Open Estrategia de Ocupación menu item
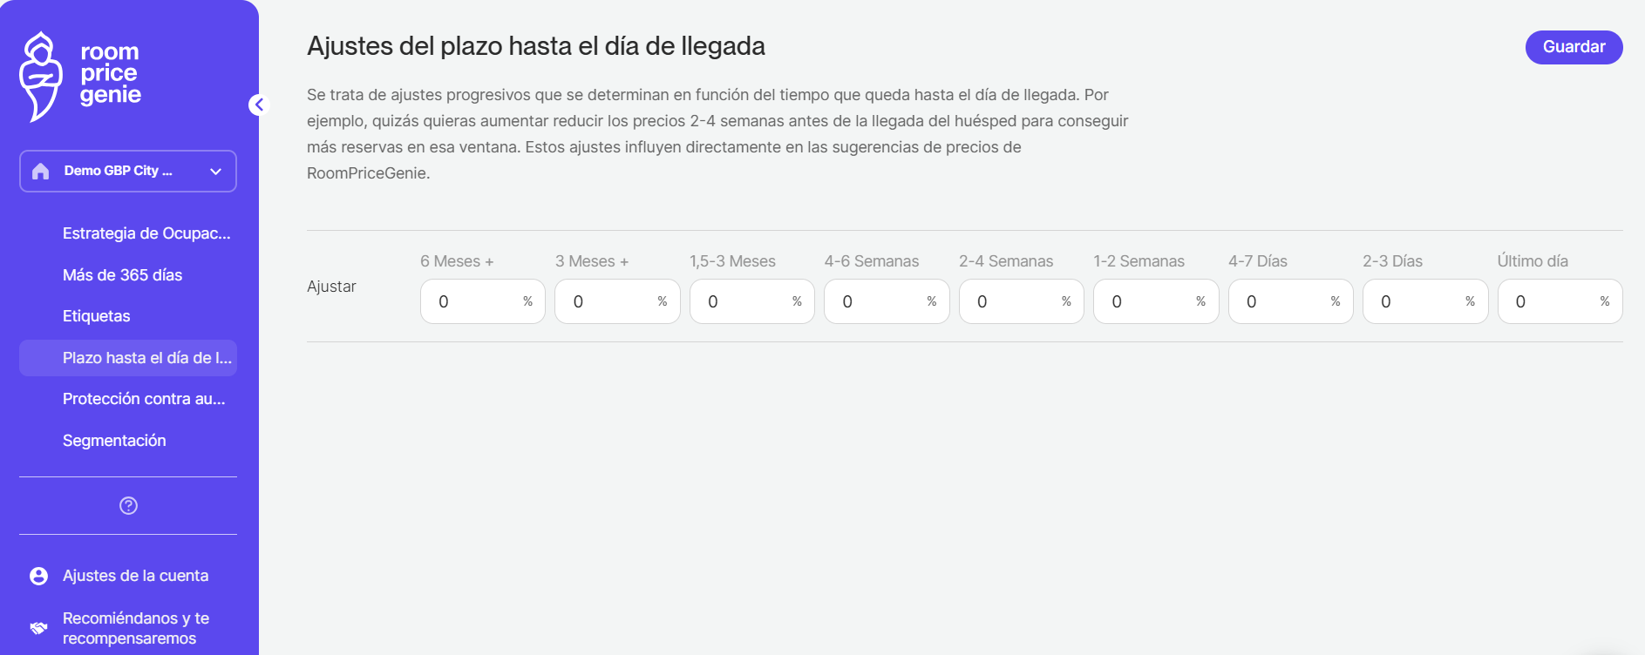The image size is (1645, 655). [146, 233]
